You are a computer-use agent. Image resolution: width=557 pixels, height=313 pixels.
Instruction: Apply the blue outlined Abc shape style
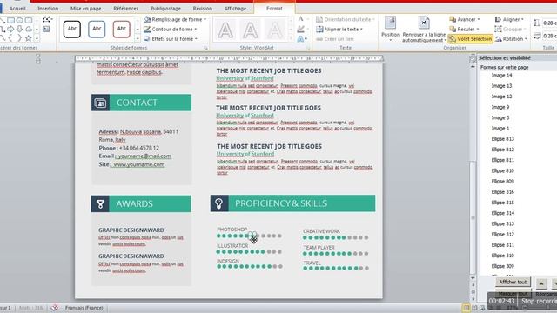tap(97, 29)
